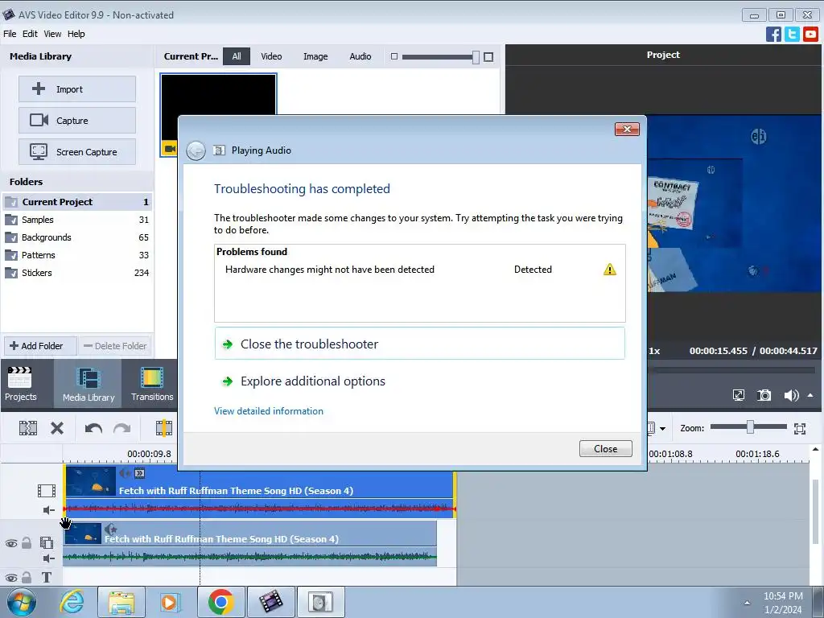824x618 pixels.
Task: Toggle visibility of the video overlay track
Action: point(11,543)
